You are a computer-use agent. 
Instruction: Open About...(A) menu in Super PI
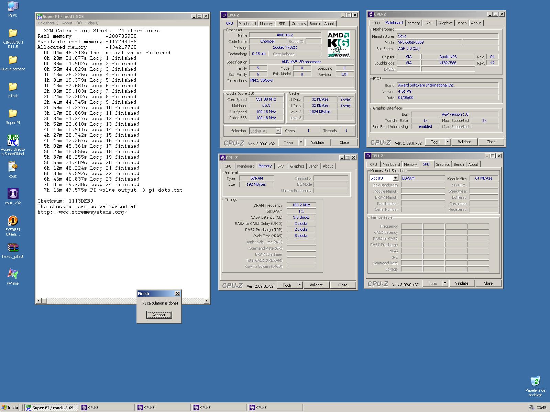pyautogui.click(x=72, y=23)
